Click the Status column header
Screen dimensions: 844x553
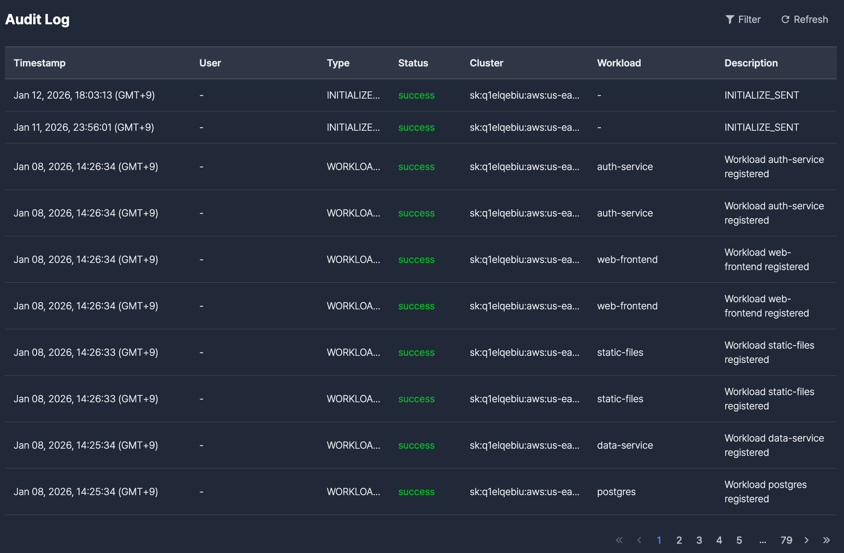[413, 63]
